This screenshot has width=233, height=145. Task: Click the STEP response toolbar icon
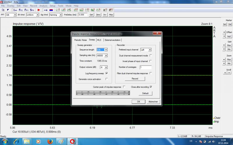[x=76, y=10]
